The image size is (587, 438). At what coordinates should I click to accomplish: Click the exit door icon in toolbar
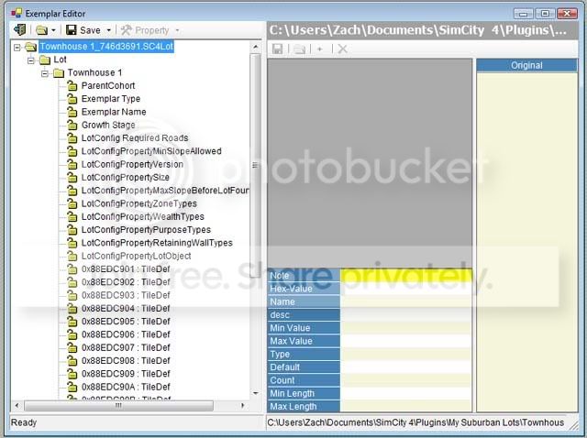point(19,30)
